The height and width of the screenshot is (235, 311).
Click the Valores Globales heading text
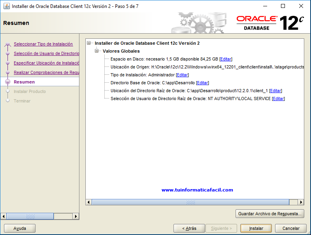pos(121,51)
